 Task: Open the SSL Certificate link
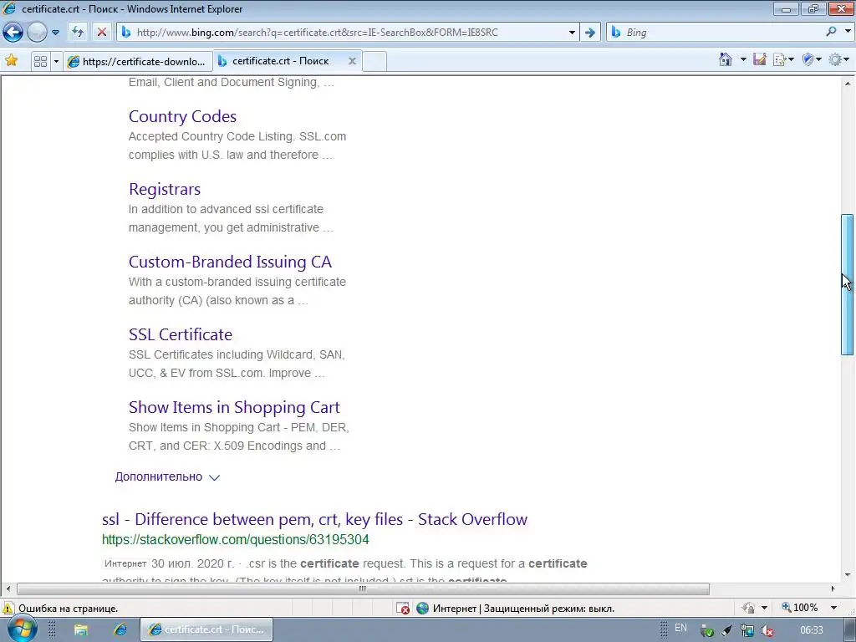181,334
